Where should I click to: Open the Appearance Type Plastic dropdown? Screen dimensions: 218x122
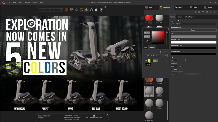click(193, 30)
